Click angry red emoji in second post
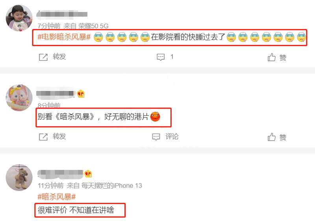The image size is (315, 223). coord(155,117)
